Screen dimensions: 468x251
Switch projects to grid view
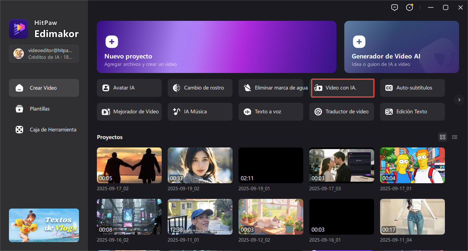[442, 137]
